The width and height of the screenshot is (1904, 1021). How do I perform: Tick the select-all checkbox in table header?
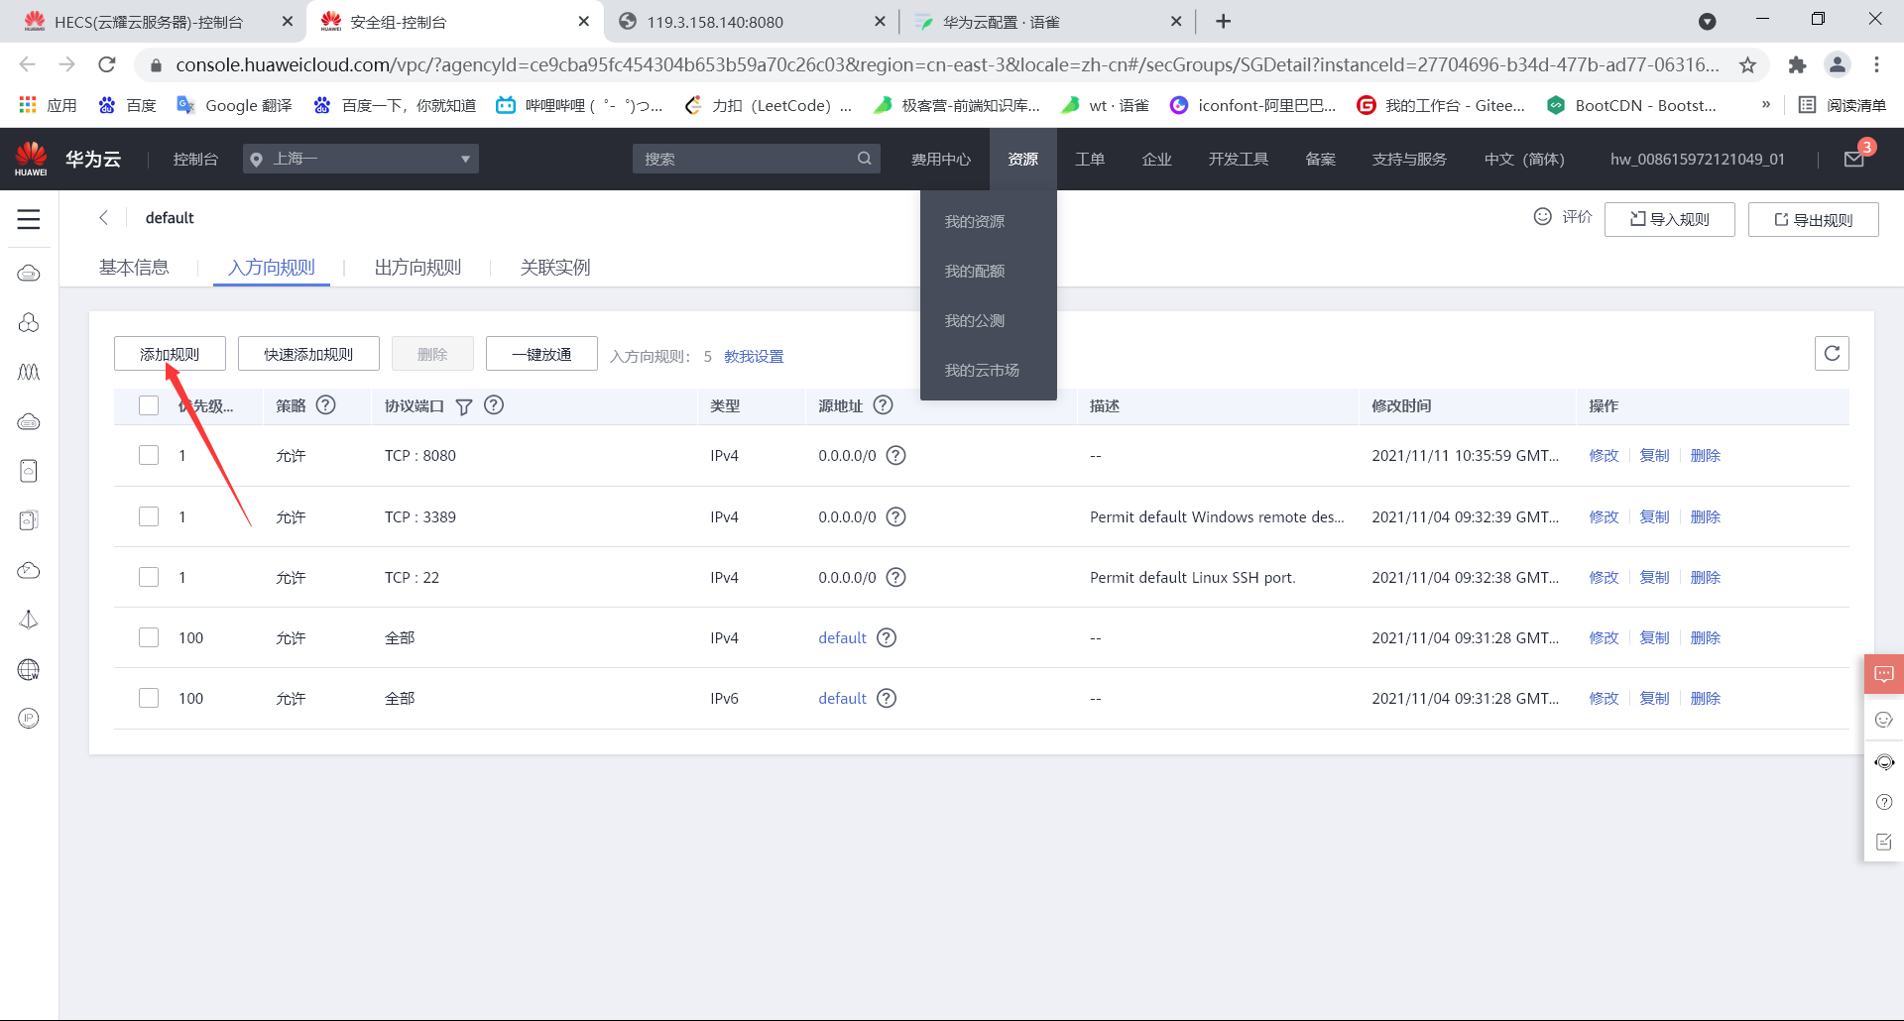(149, 405)
